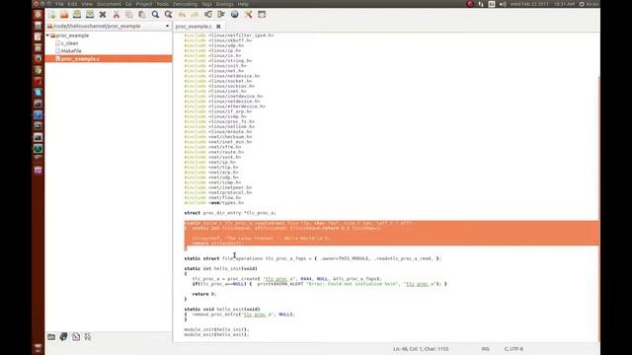Open the Ubuntu dash from dock
Image resolution: width=632 pixels, height=355 pixels.
tap(38, 14)
